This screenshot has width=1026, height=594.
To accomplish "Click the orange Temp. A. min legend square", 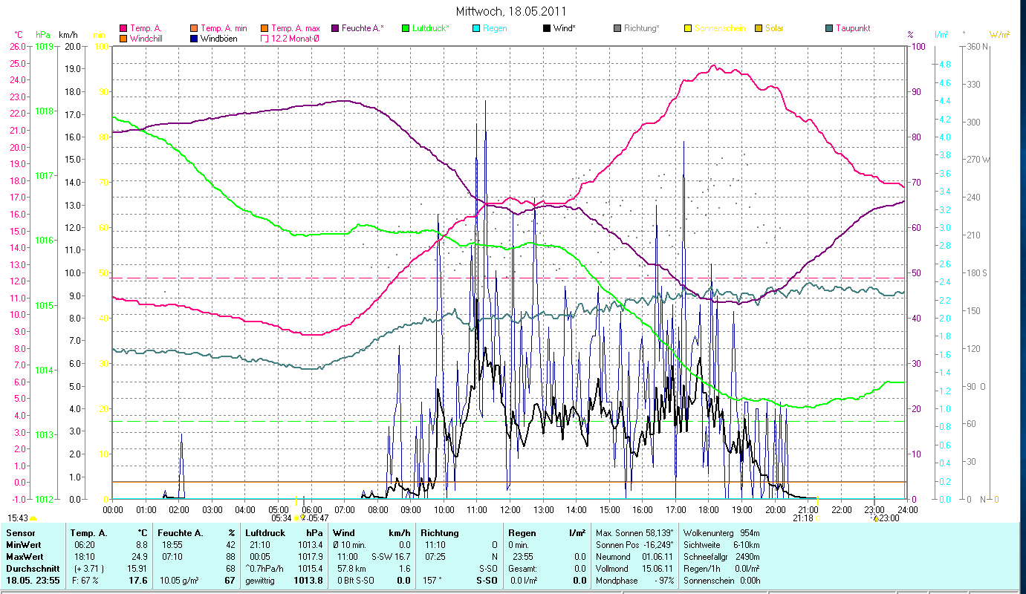I will click(x=194, y=28).
